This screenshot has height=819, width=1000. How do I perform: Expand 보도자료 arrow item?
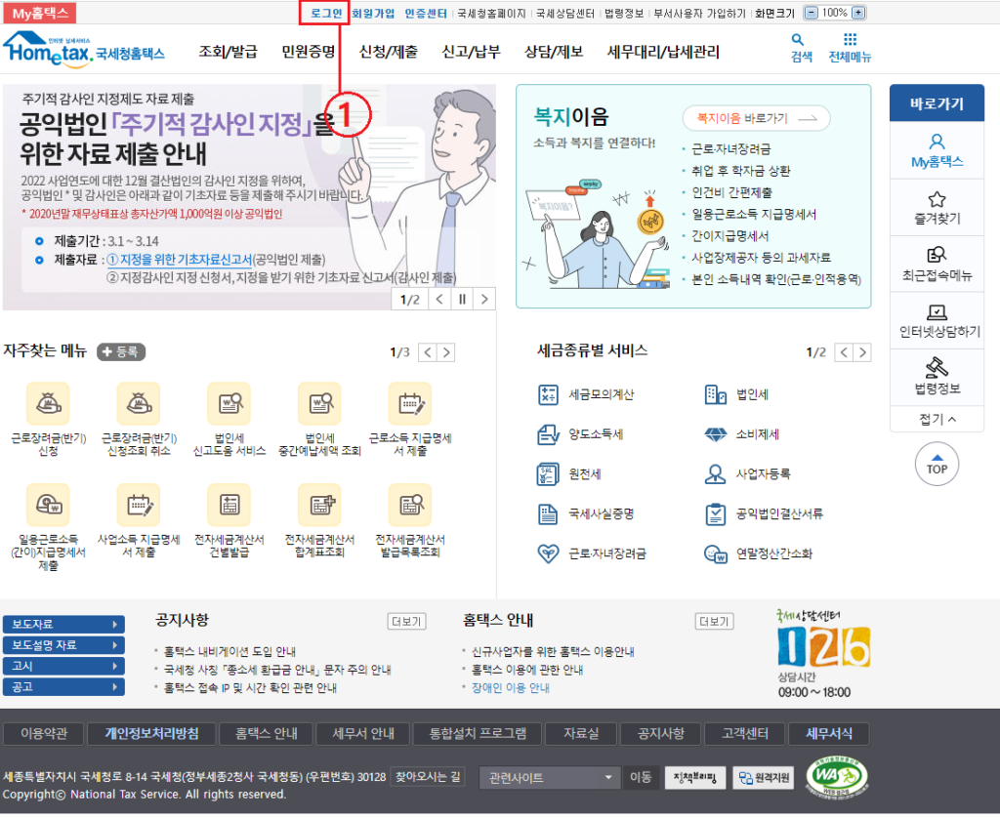coord(63,624)
